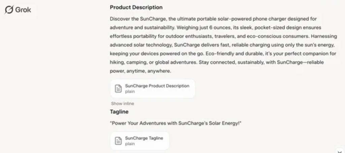The height and width of the screenshot is (153, 345).
Task: Click the line "power, anytime, anywhere."
Action: click(x=140, y=71)
